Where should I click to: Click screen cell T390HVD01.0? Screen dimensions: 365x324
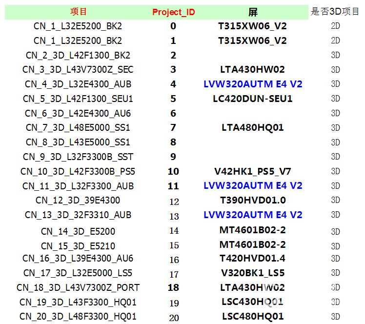click(253, 200)
